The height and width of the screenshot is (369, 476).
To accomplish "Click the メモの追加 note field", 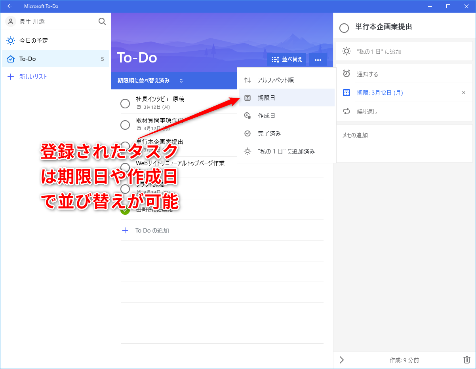I will (x=404, y=143).
